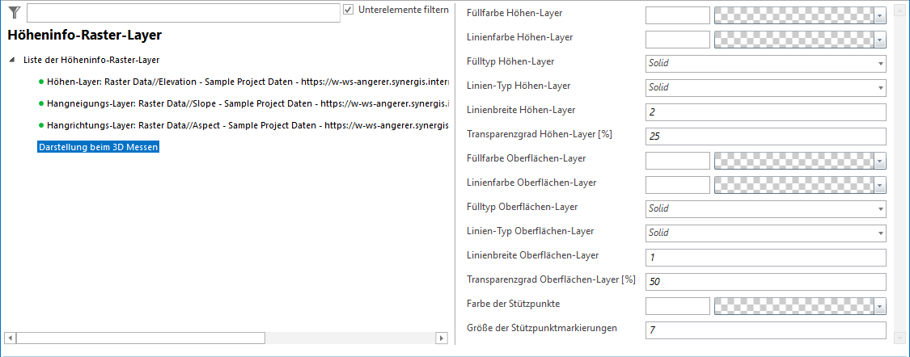Open the Linien-Typ Höhen-Layer dropdown
910x357 pixels.
pos(878,87)
